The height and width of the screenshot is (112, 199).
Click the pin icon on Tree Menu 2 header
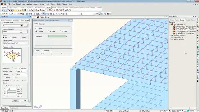click(193, 17)
